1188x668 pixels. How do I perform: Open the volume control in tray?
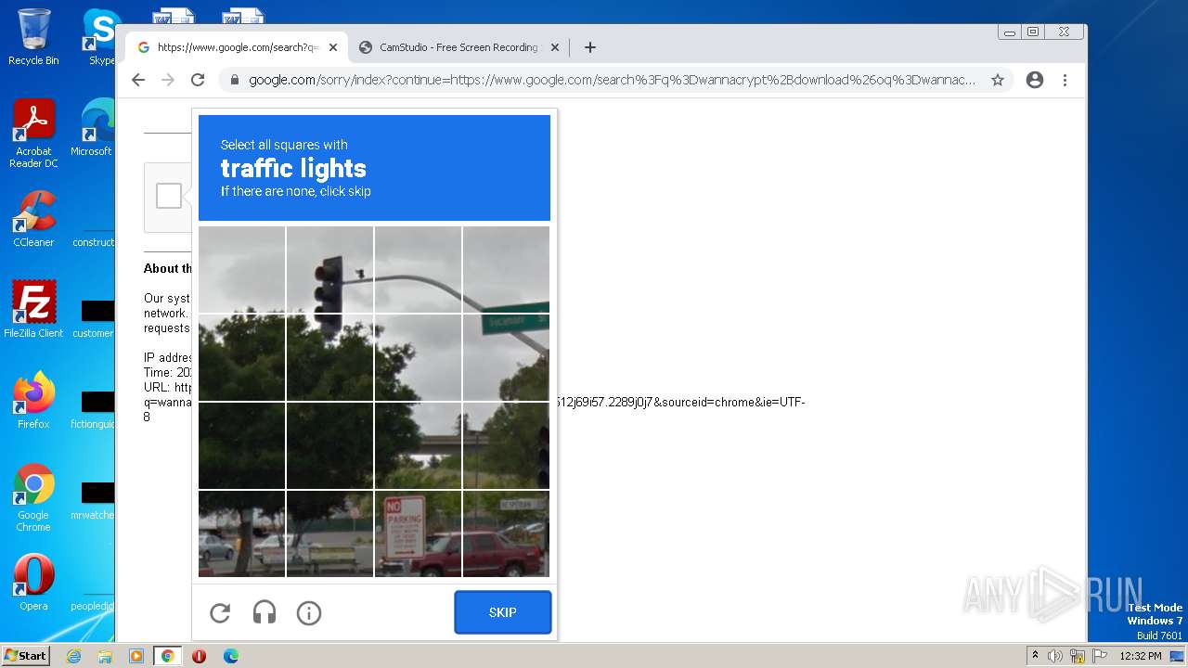tap(1055, 656)
